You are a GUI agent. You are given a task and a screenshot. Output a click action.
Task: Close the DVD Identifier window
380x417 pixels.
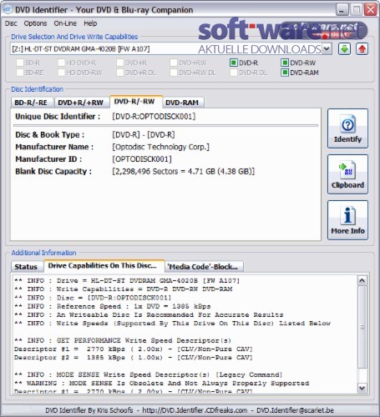pos(371,10)
